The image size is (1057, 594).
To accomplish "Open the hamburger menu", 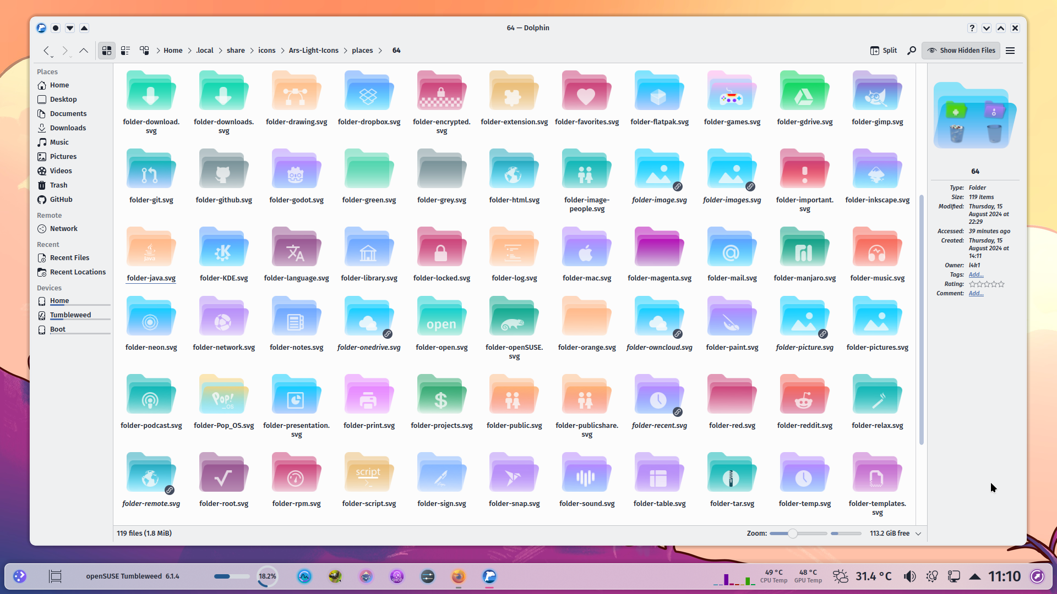I will point(1010,51).
